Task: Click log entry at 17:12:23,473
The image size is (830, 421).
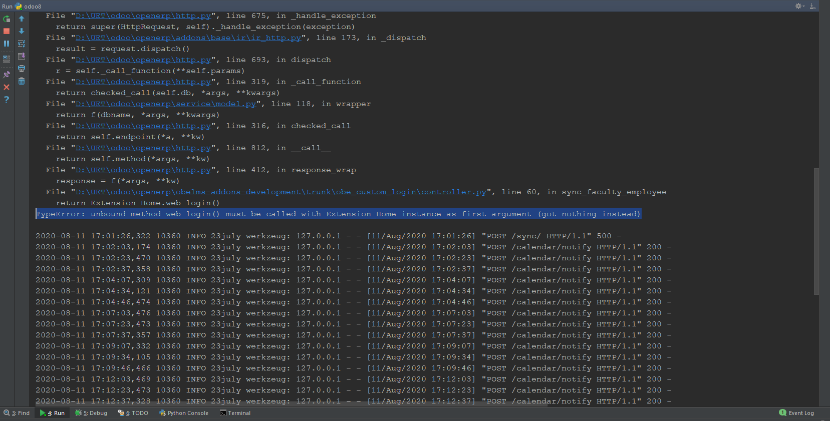Action: pos(354,390)
